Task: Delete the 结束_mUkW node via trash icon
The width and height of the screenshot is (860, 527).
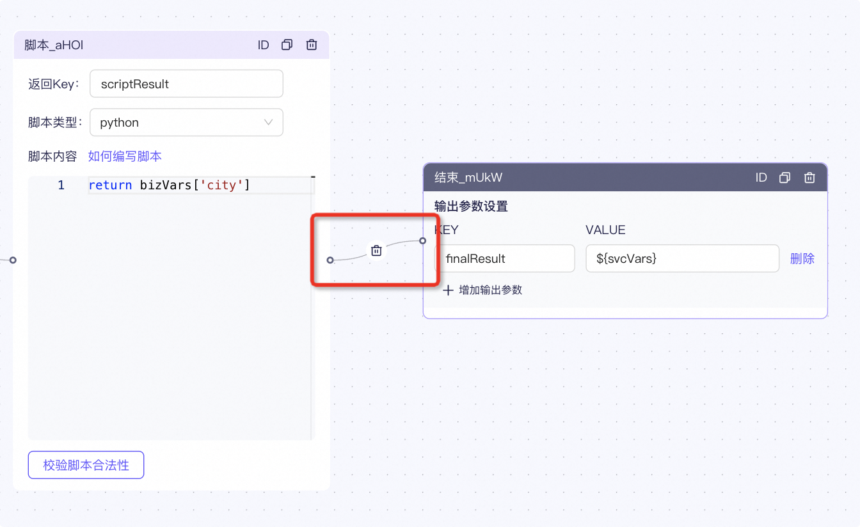Action: (809, 178)
